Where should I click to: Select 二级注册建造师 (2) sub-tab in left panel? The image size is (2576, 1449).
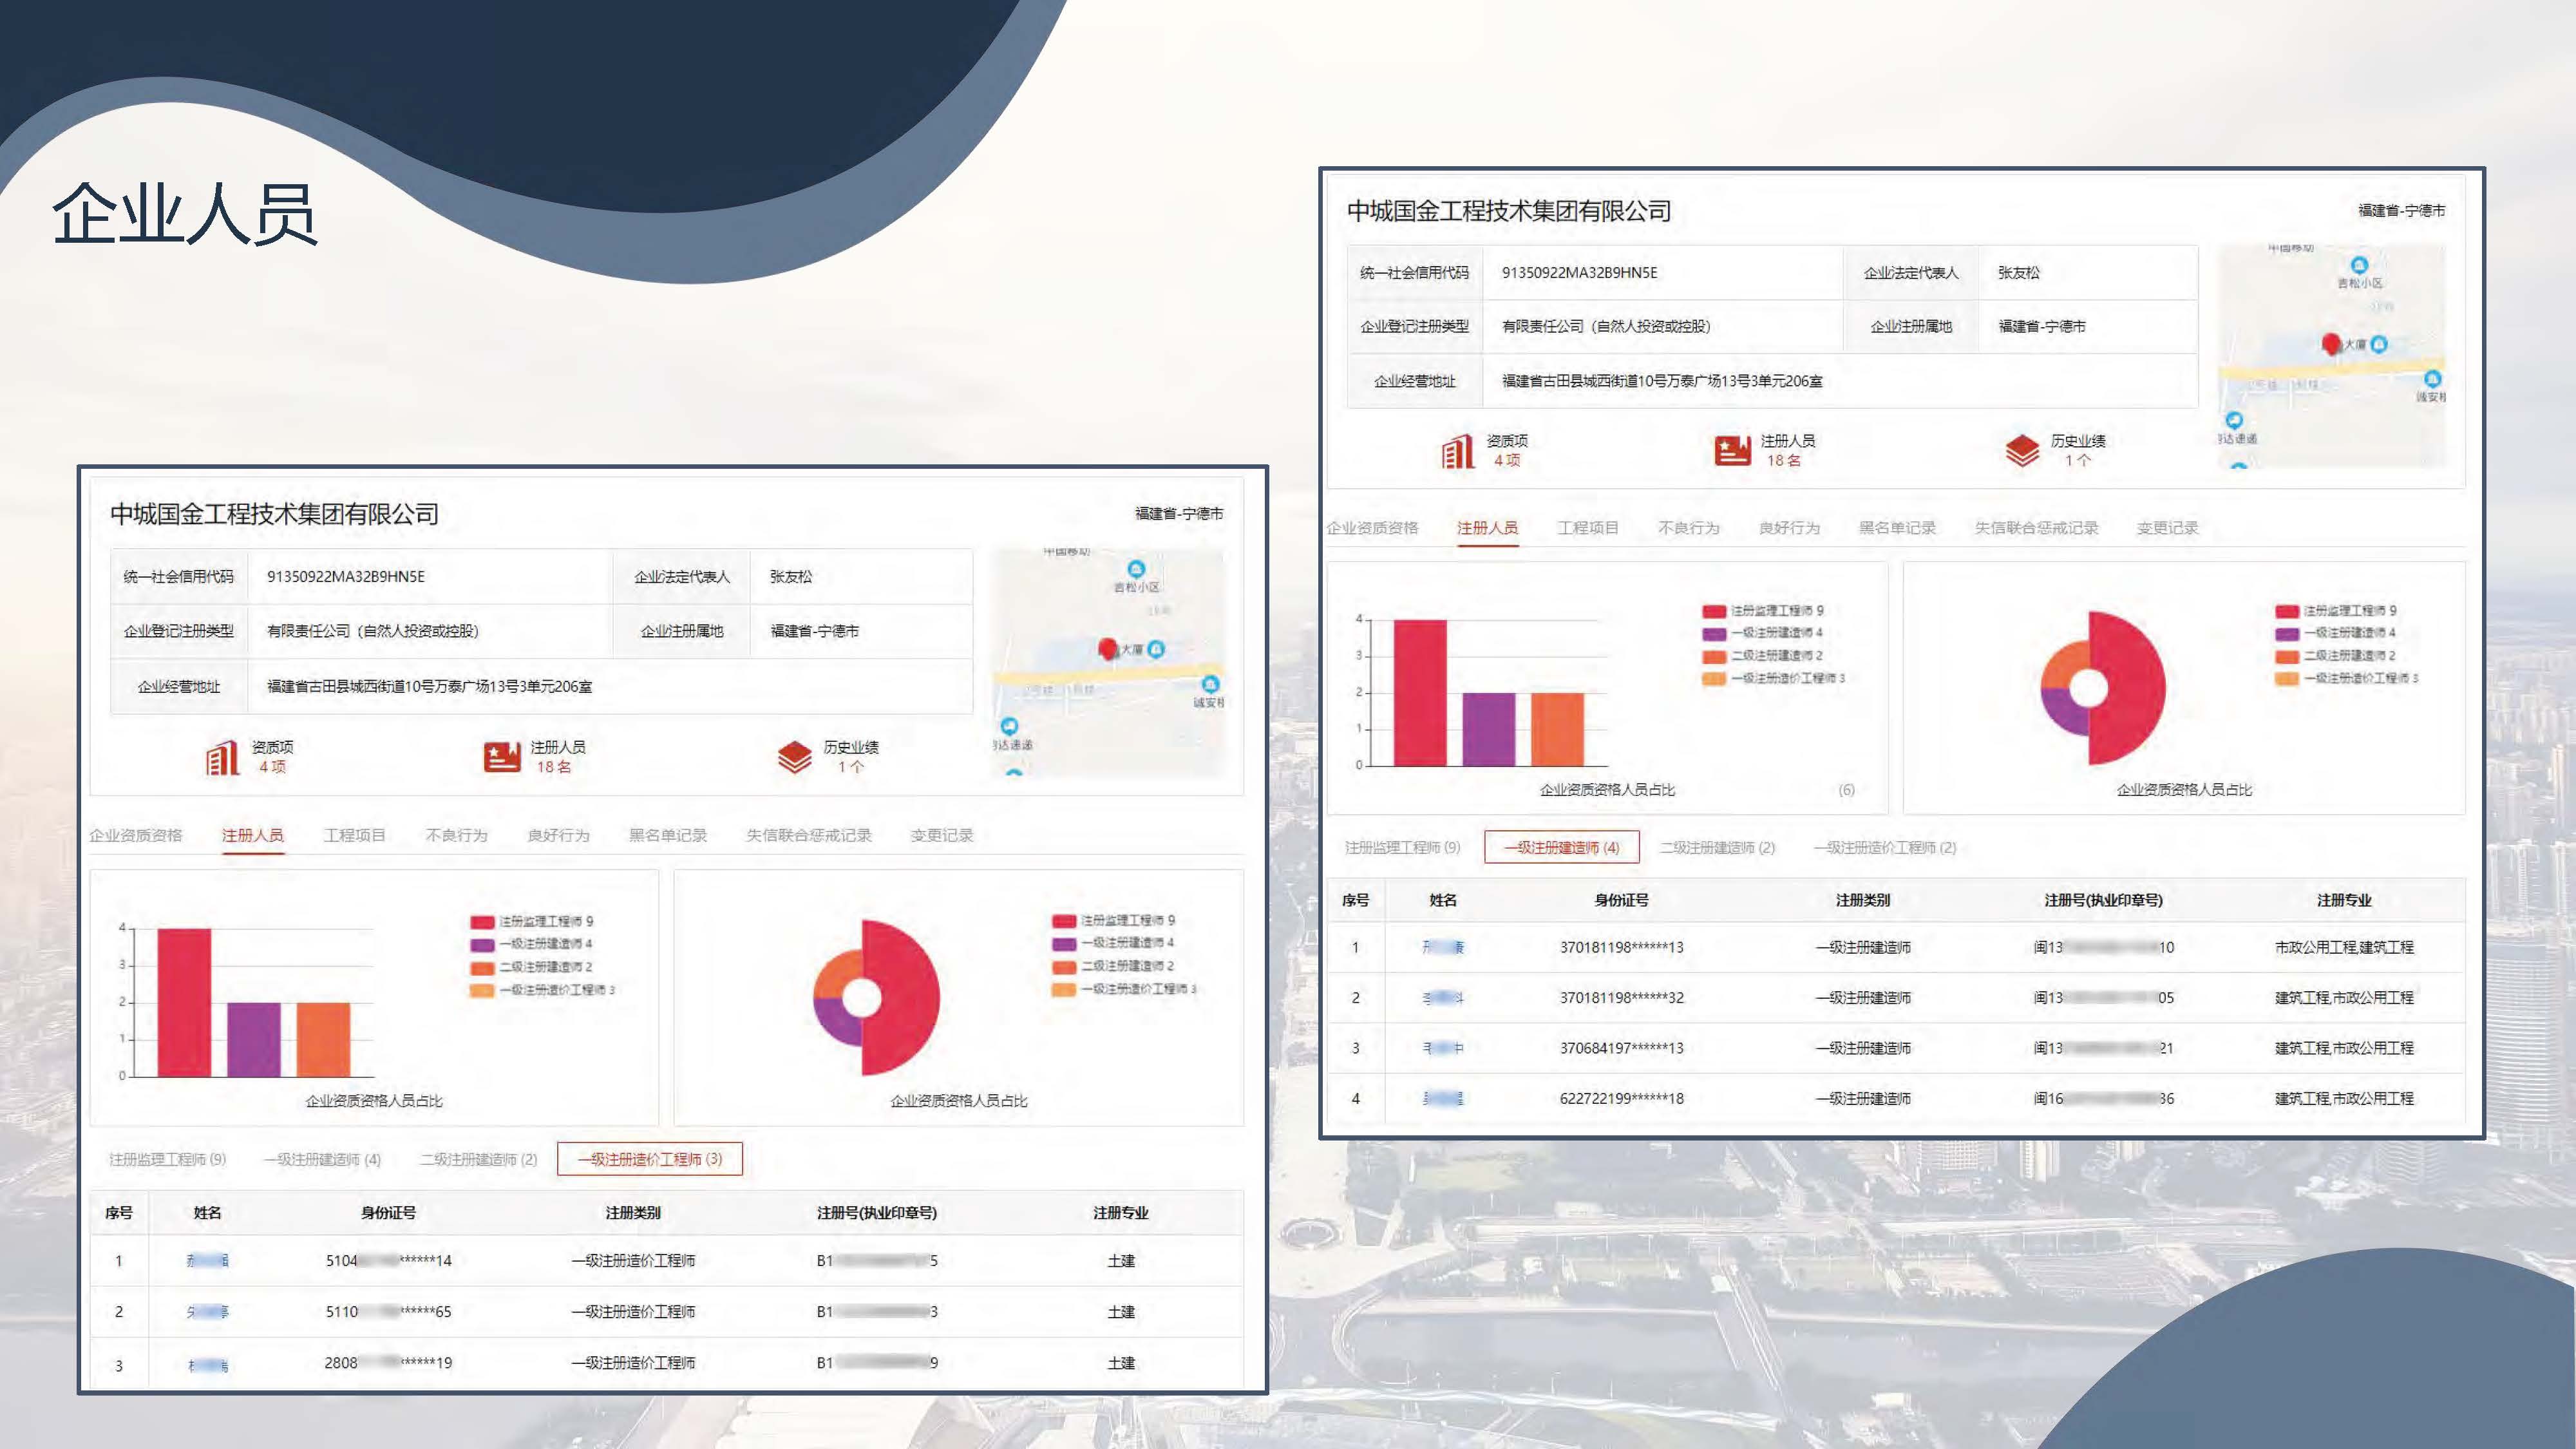pyautogui.click(x=478, y=1159)
